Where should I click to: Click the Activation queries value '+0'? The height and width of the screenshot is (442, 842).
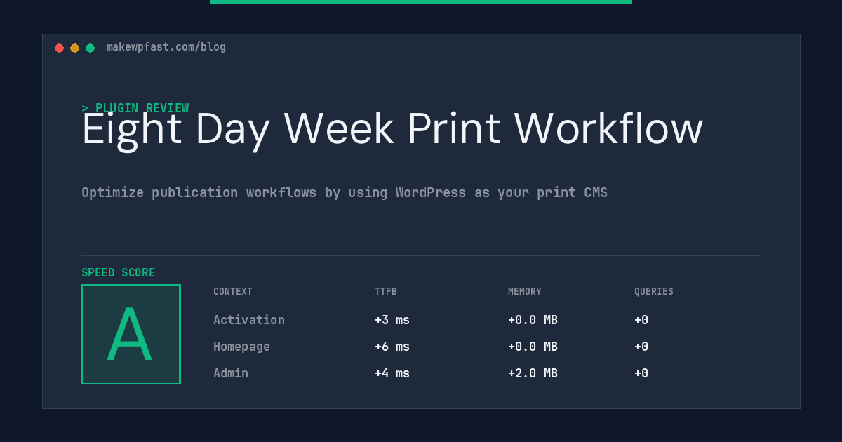(641, 320)
